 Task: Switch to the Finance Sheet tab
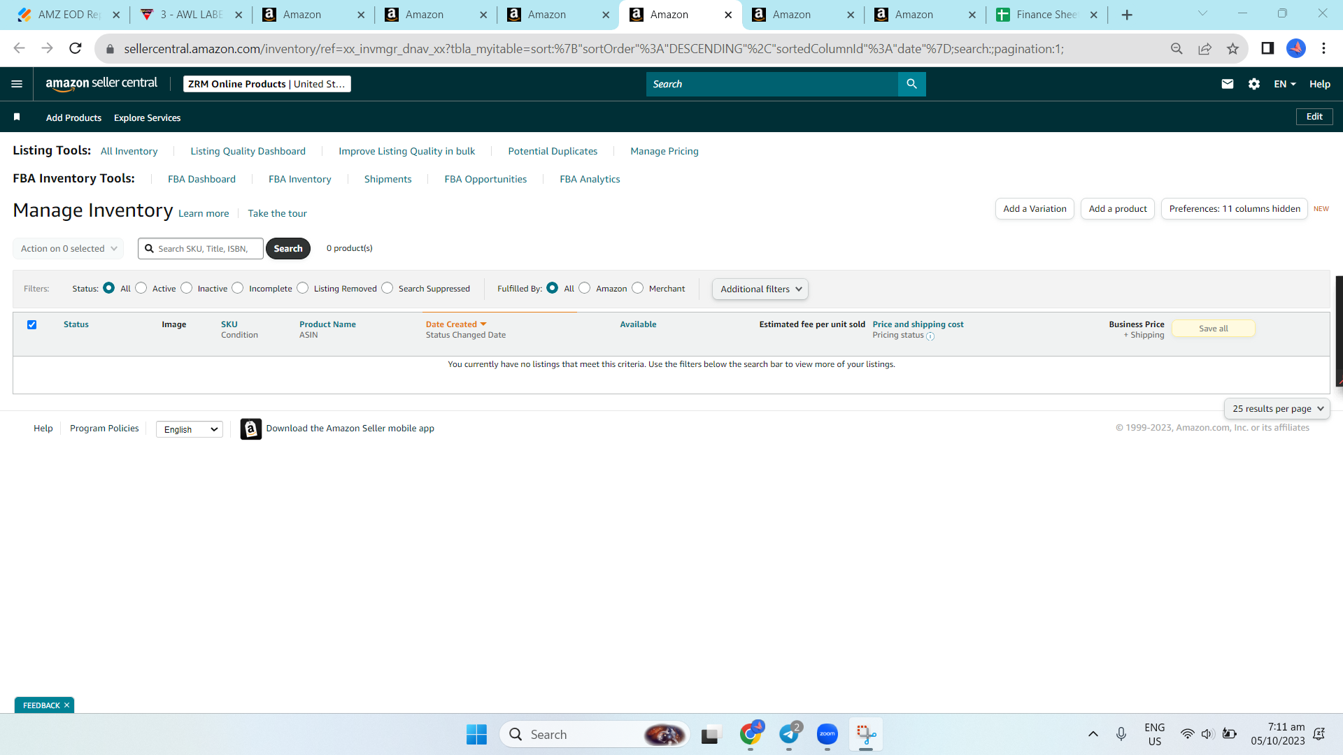[x=1046, y=15]
